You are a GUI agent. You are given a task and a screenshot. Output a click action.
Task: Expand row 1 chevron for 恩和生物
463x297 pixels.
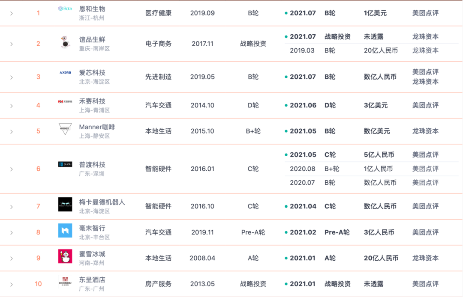[x=12, y=13]
